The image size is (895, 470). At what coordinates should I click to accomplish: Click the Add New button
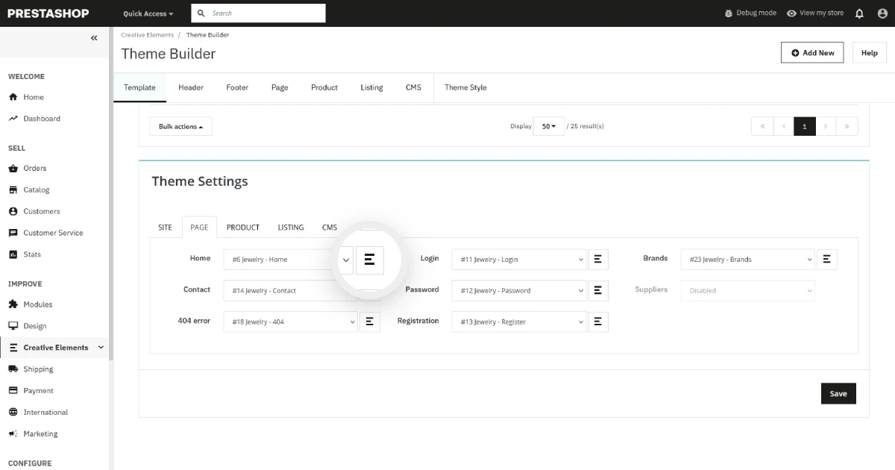pos(812,53)
